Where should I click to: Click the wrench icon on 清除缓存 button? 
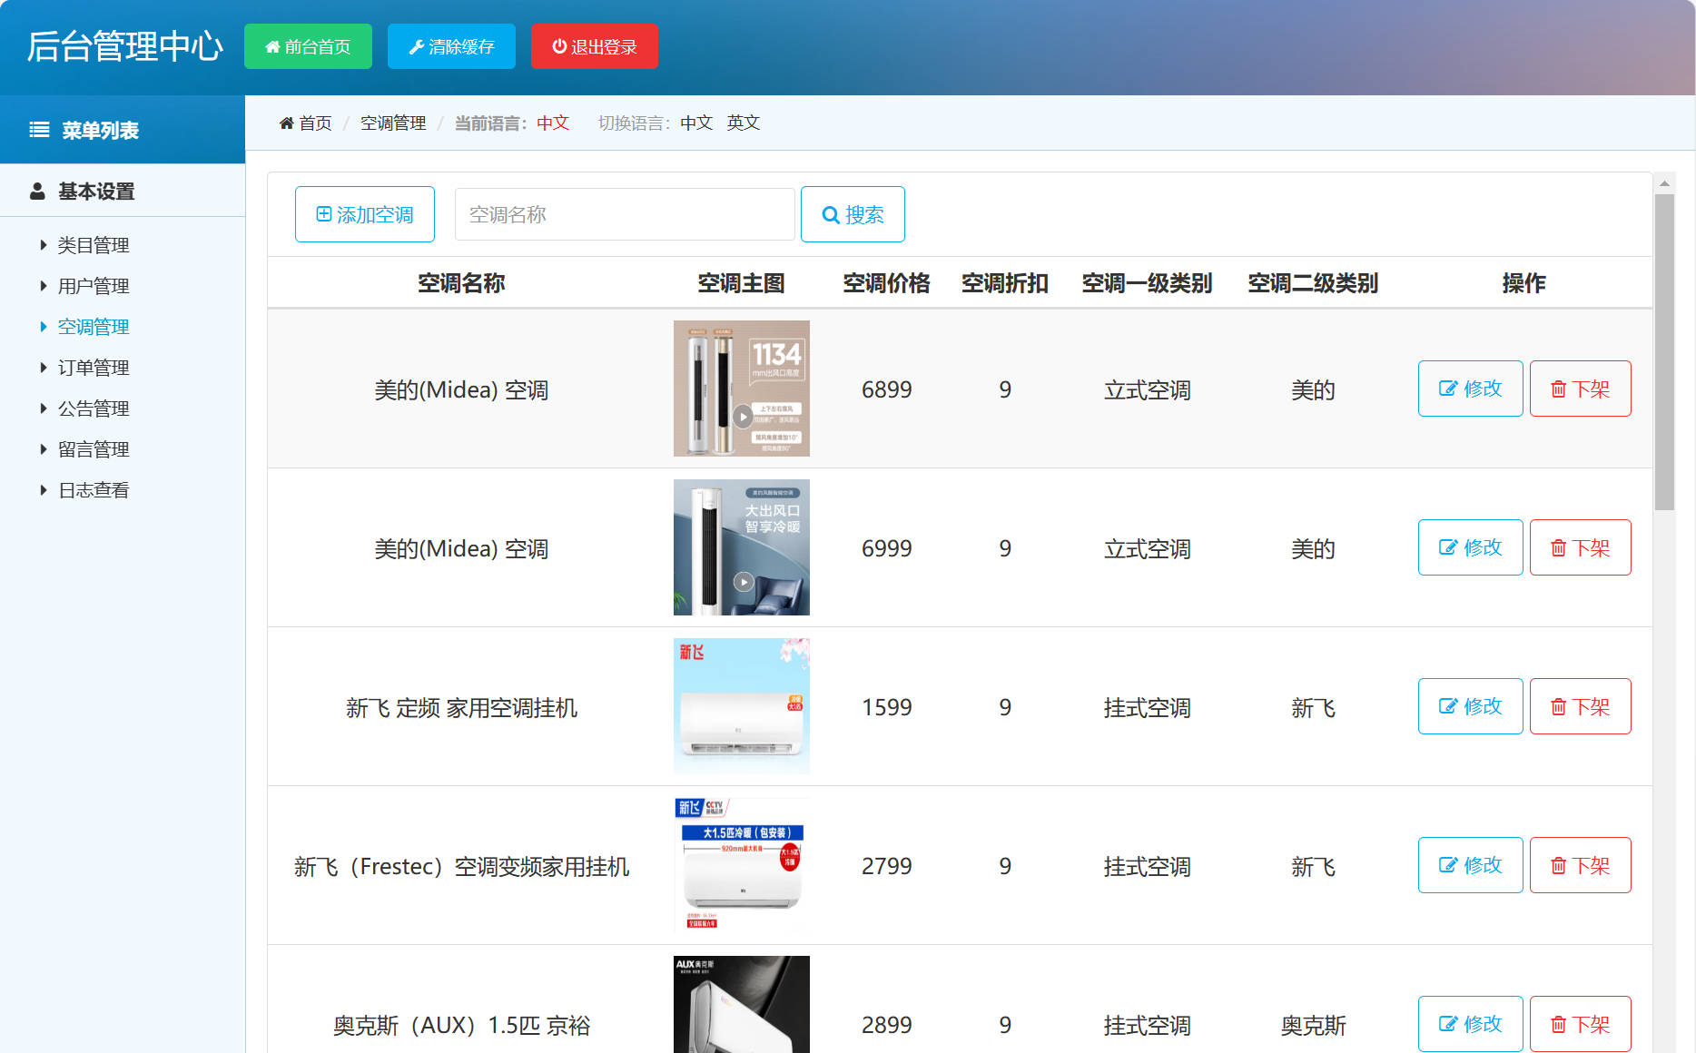(417, 45)
